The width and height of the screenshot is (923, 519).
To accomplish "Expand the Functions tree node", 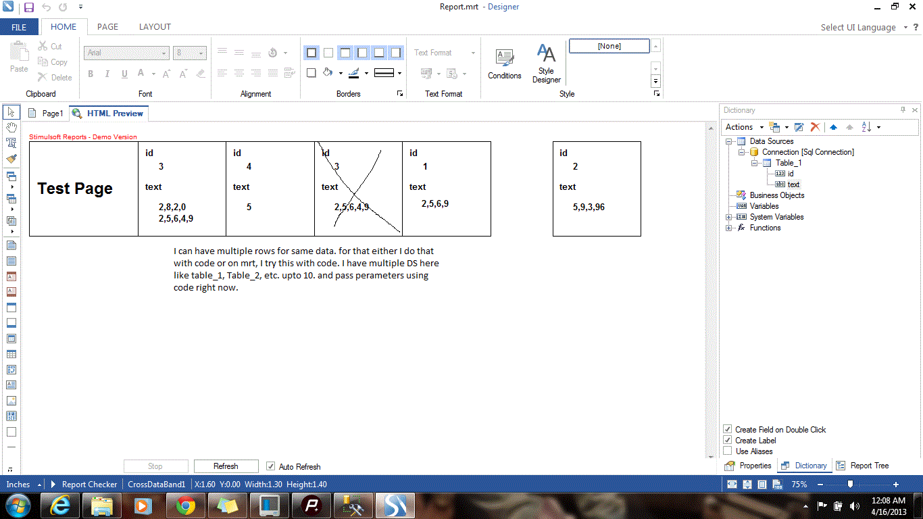I will pyautogui.click(x=729, y=228).
